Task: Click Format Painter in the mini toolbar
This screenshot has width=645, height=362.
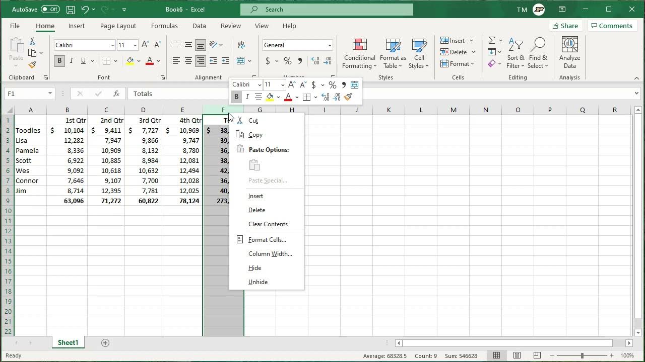Action: (348, 97)
